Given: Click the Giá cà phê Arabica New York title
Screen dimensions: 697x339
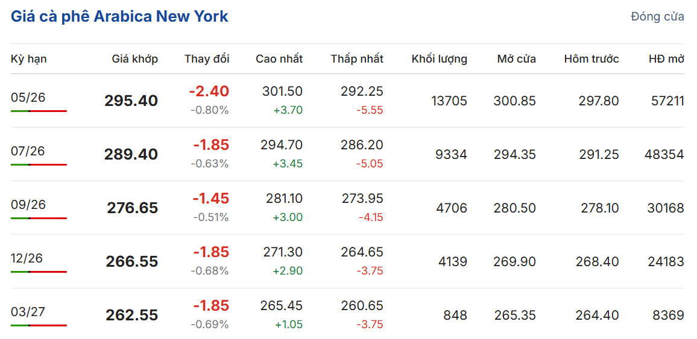Looking at the screenshot, I should coord(119,16).
